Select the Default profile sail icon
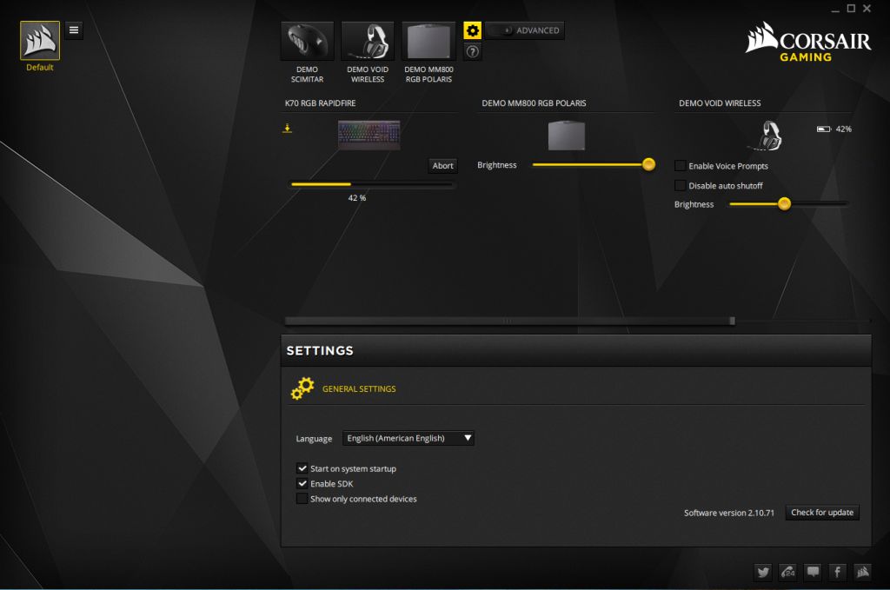890x590 pixels. (x=40, y=40)
